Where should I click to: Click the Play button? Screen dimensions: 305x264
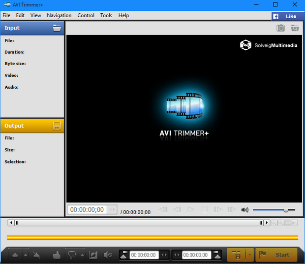coord(191,210)
